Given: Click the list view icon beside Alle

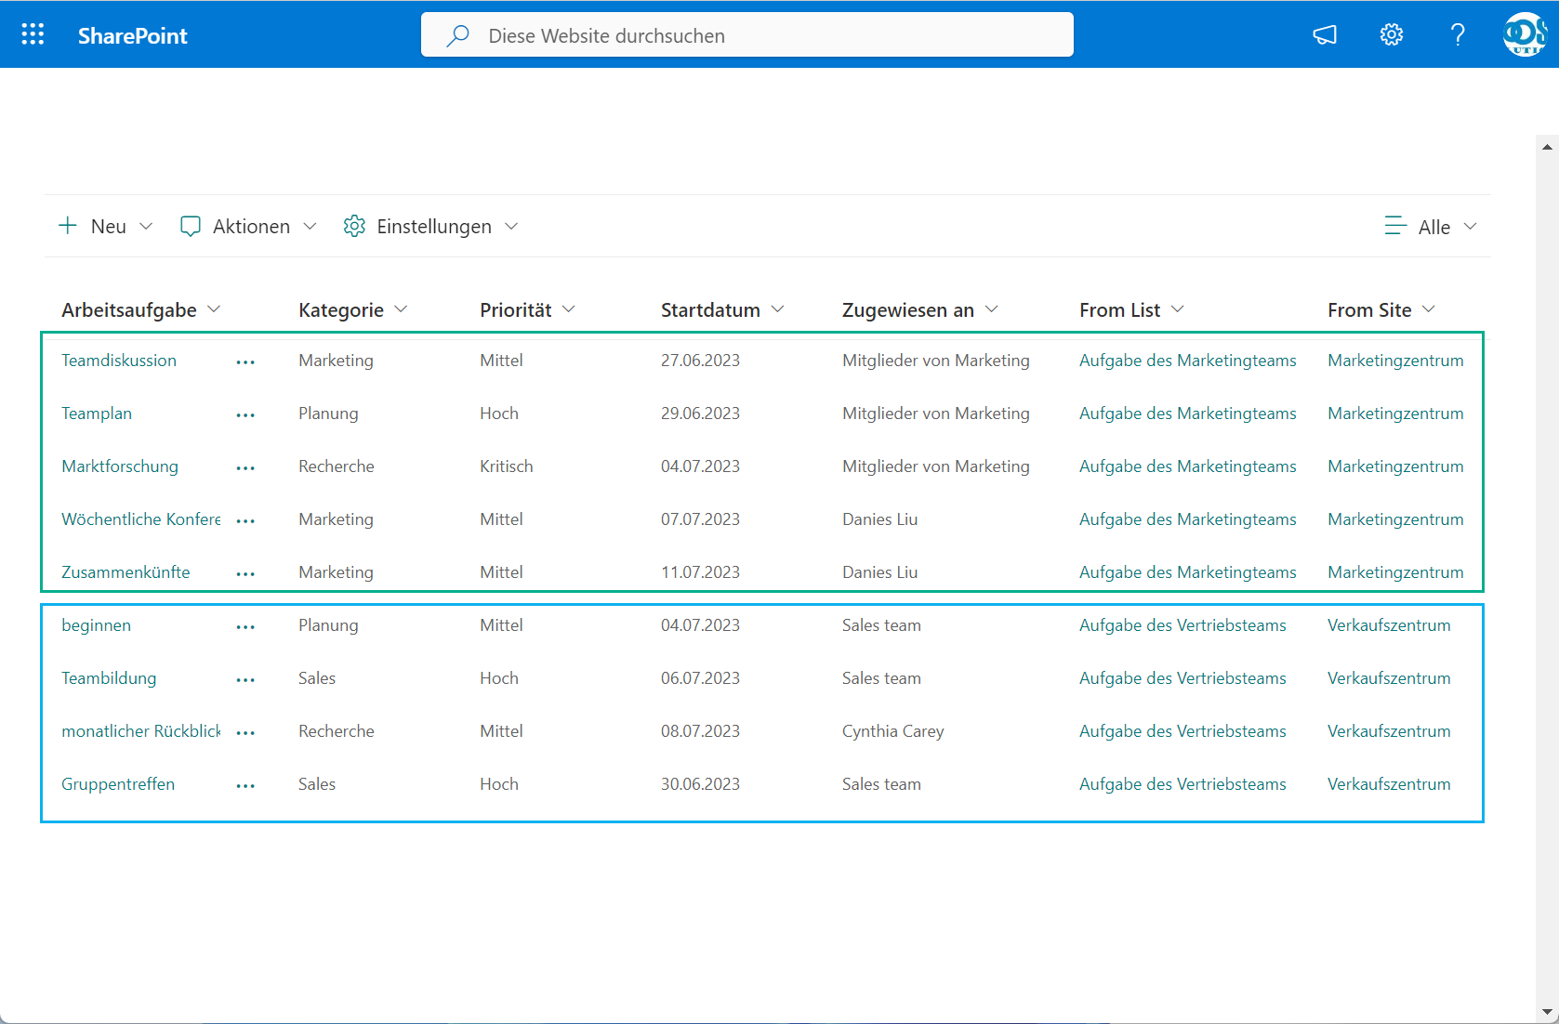Looking at the screenshot, I should [1395, 226].
